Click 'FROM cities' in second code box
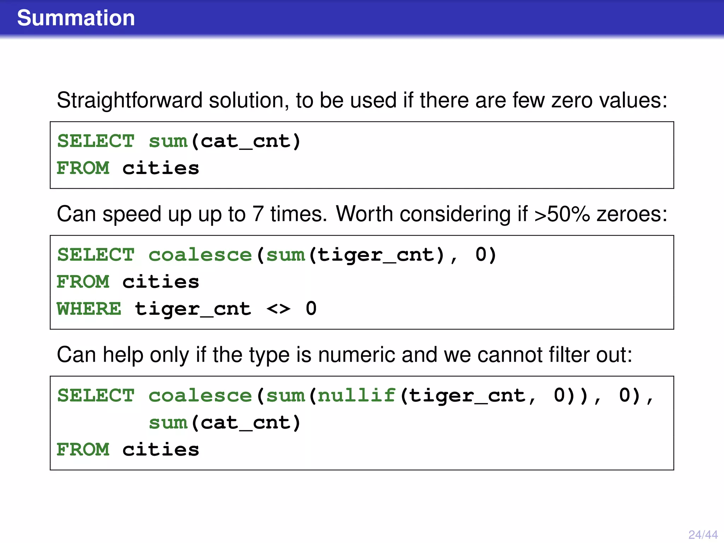 128,282
